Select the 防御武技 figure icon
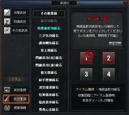Image resolution: width=129 pixels, height=115 pixels. point(7,21)
